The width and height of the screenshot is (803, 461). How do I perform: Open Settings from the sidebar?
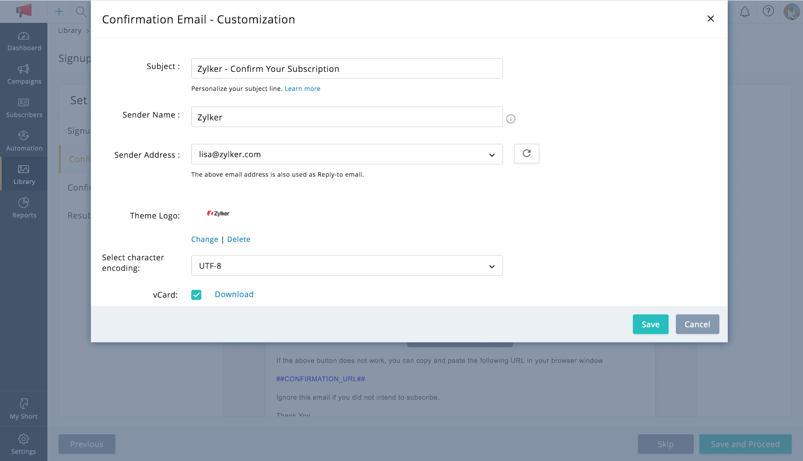pos(23,444)
